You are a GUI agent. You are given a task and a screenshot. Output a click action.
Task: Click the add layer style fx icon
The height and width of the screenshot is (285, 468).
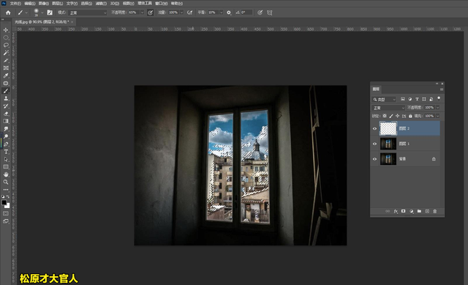click(x=396, y=211)
